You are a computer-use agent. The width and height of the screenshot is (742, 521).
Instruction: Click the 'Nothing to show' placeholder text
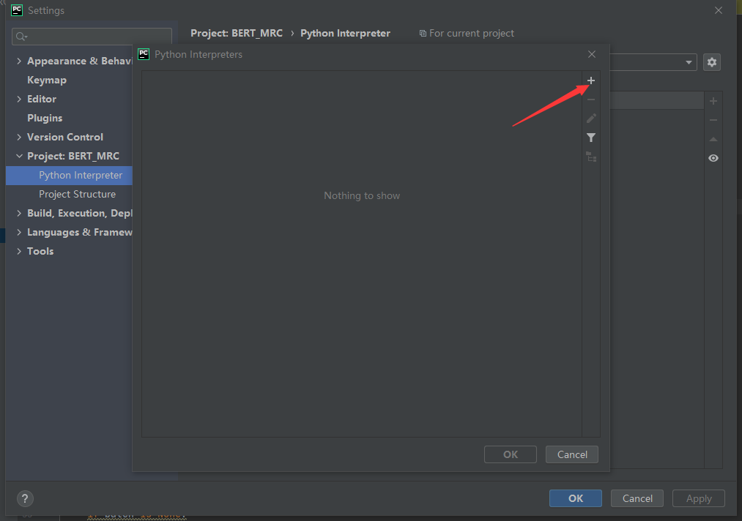pyautogui.click(x=362, y=195)
